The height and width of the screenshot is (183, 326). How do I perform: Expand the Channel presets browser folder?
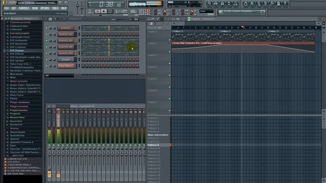pyautogui.click(x=20, y=22)
